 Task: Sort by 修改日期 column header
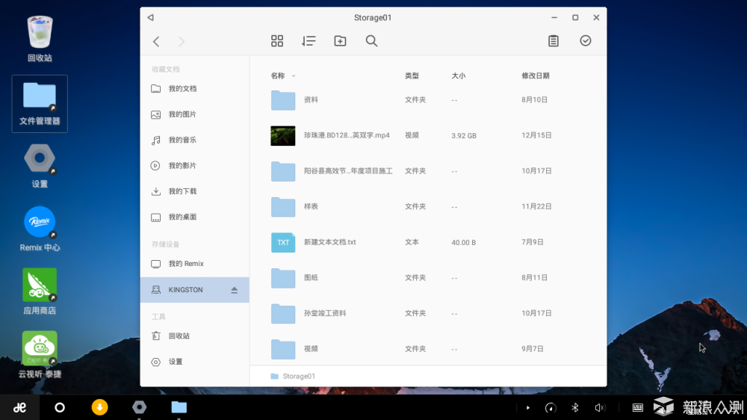(535, 76)
